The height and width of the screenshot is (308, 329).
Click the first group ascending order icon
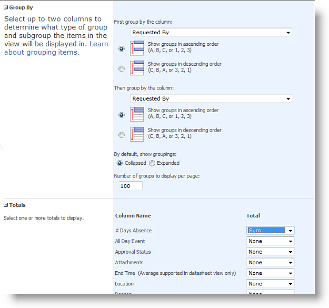[137, 48]
